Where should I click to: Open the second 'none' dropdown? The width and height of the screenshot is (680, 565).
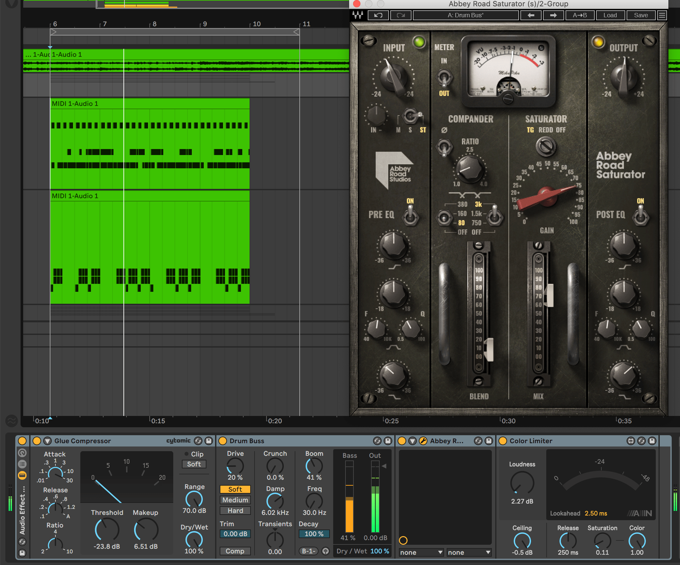pyautogui.click(x=469, y=552)
